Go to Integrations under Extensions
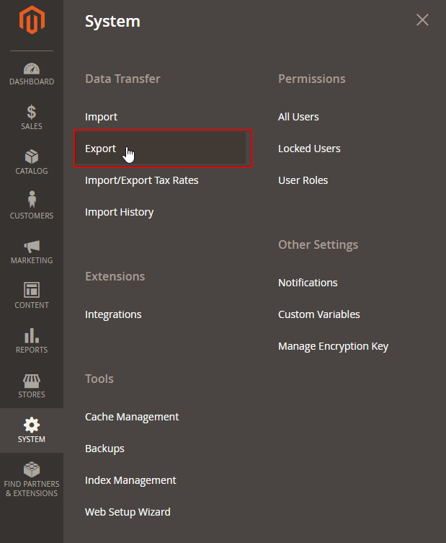Viewport: 446px width, 543px height. tap(113, 314)
